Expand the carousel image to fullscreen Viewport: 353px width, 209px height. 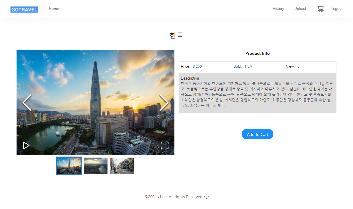point(165,145)
